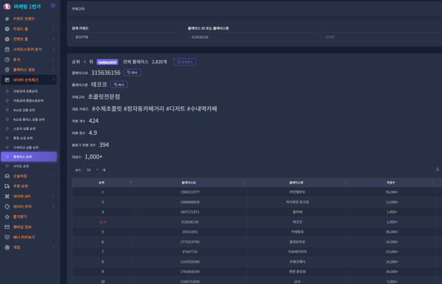This screenshot has width=442, height=284.
Task: Focus the 검색 키워드 input field
Action: [127, 37]
